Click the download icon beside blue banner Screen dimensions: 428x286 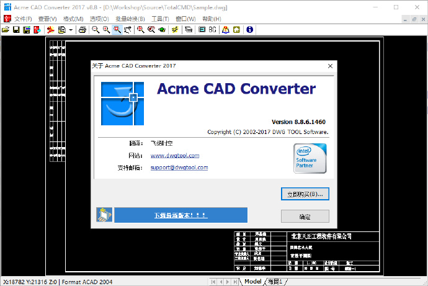pos(104,215)
